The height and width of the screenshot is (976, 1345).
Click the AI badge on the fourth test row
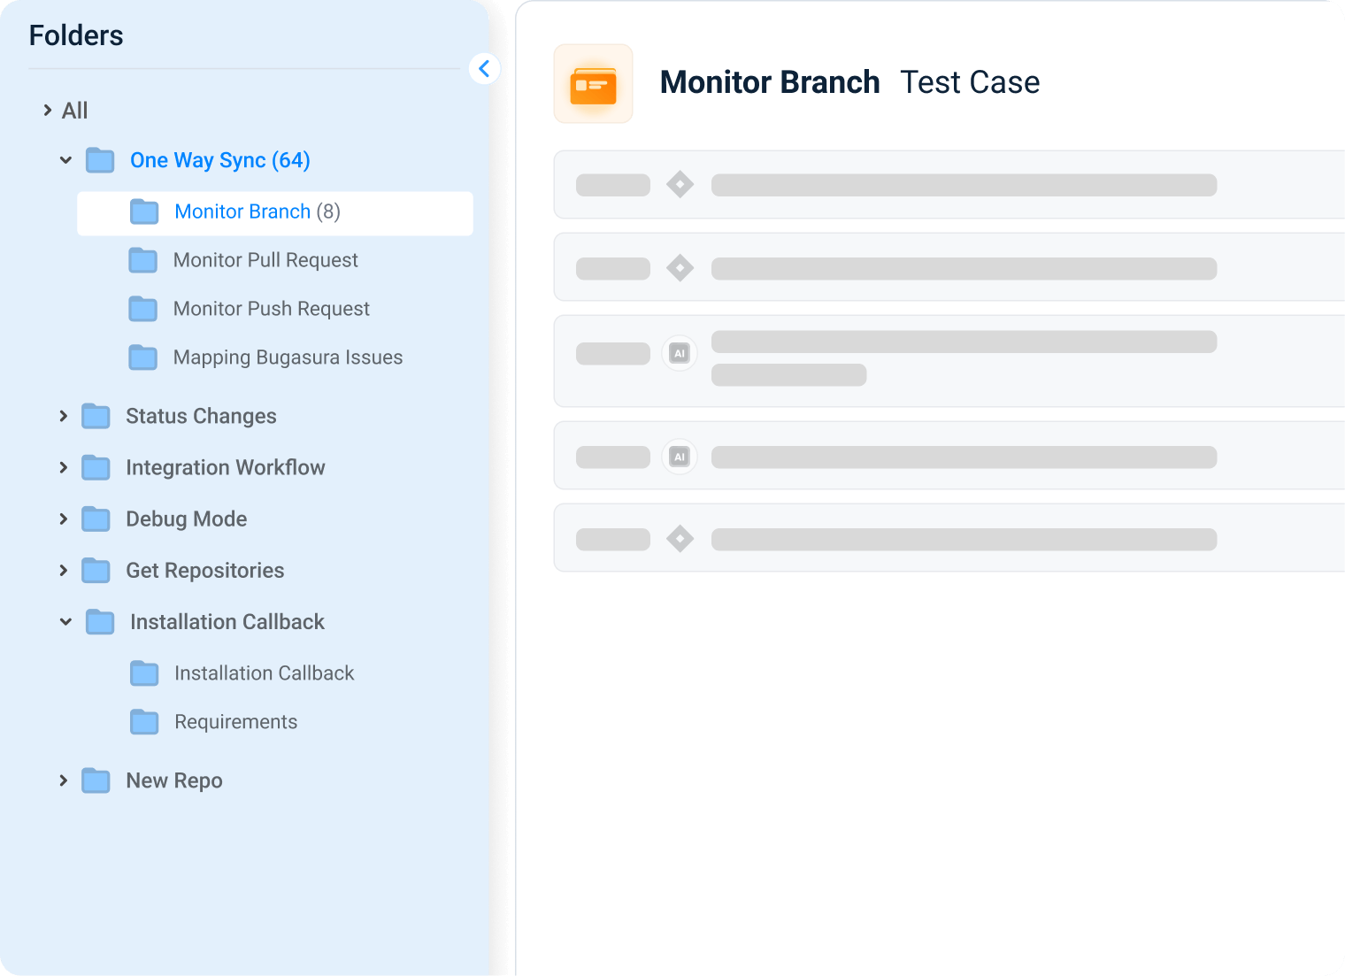pos(680,457)
